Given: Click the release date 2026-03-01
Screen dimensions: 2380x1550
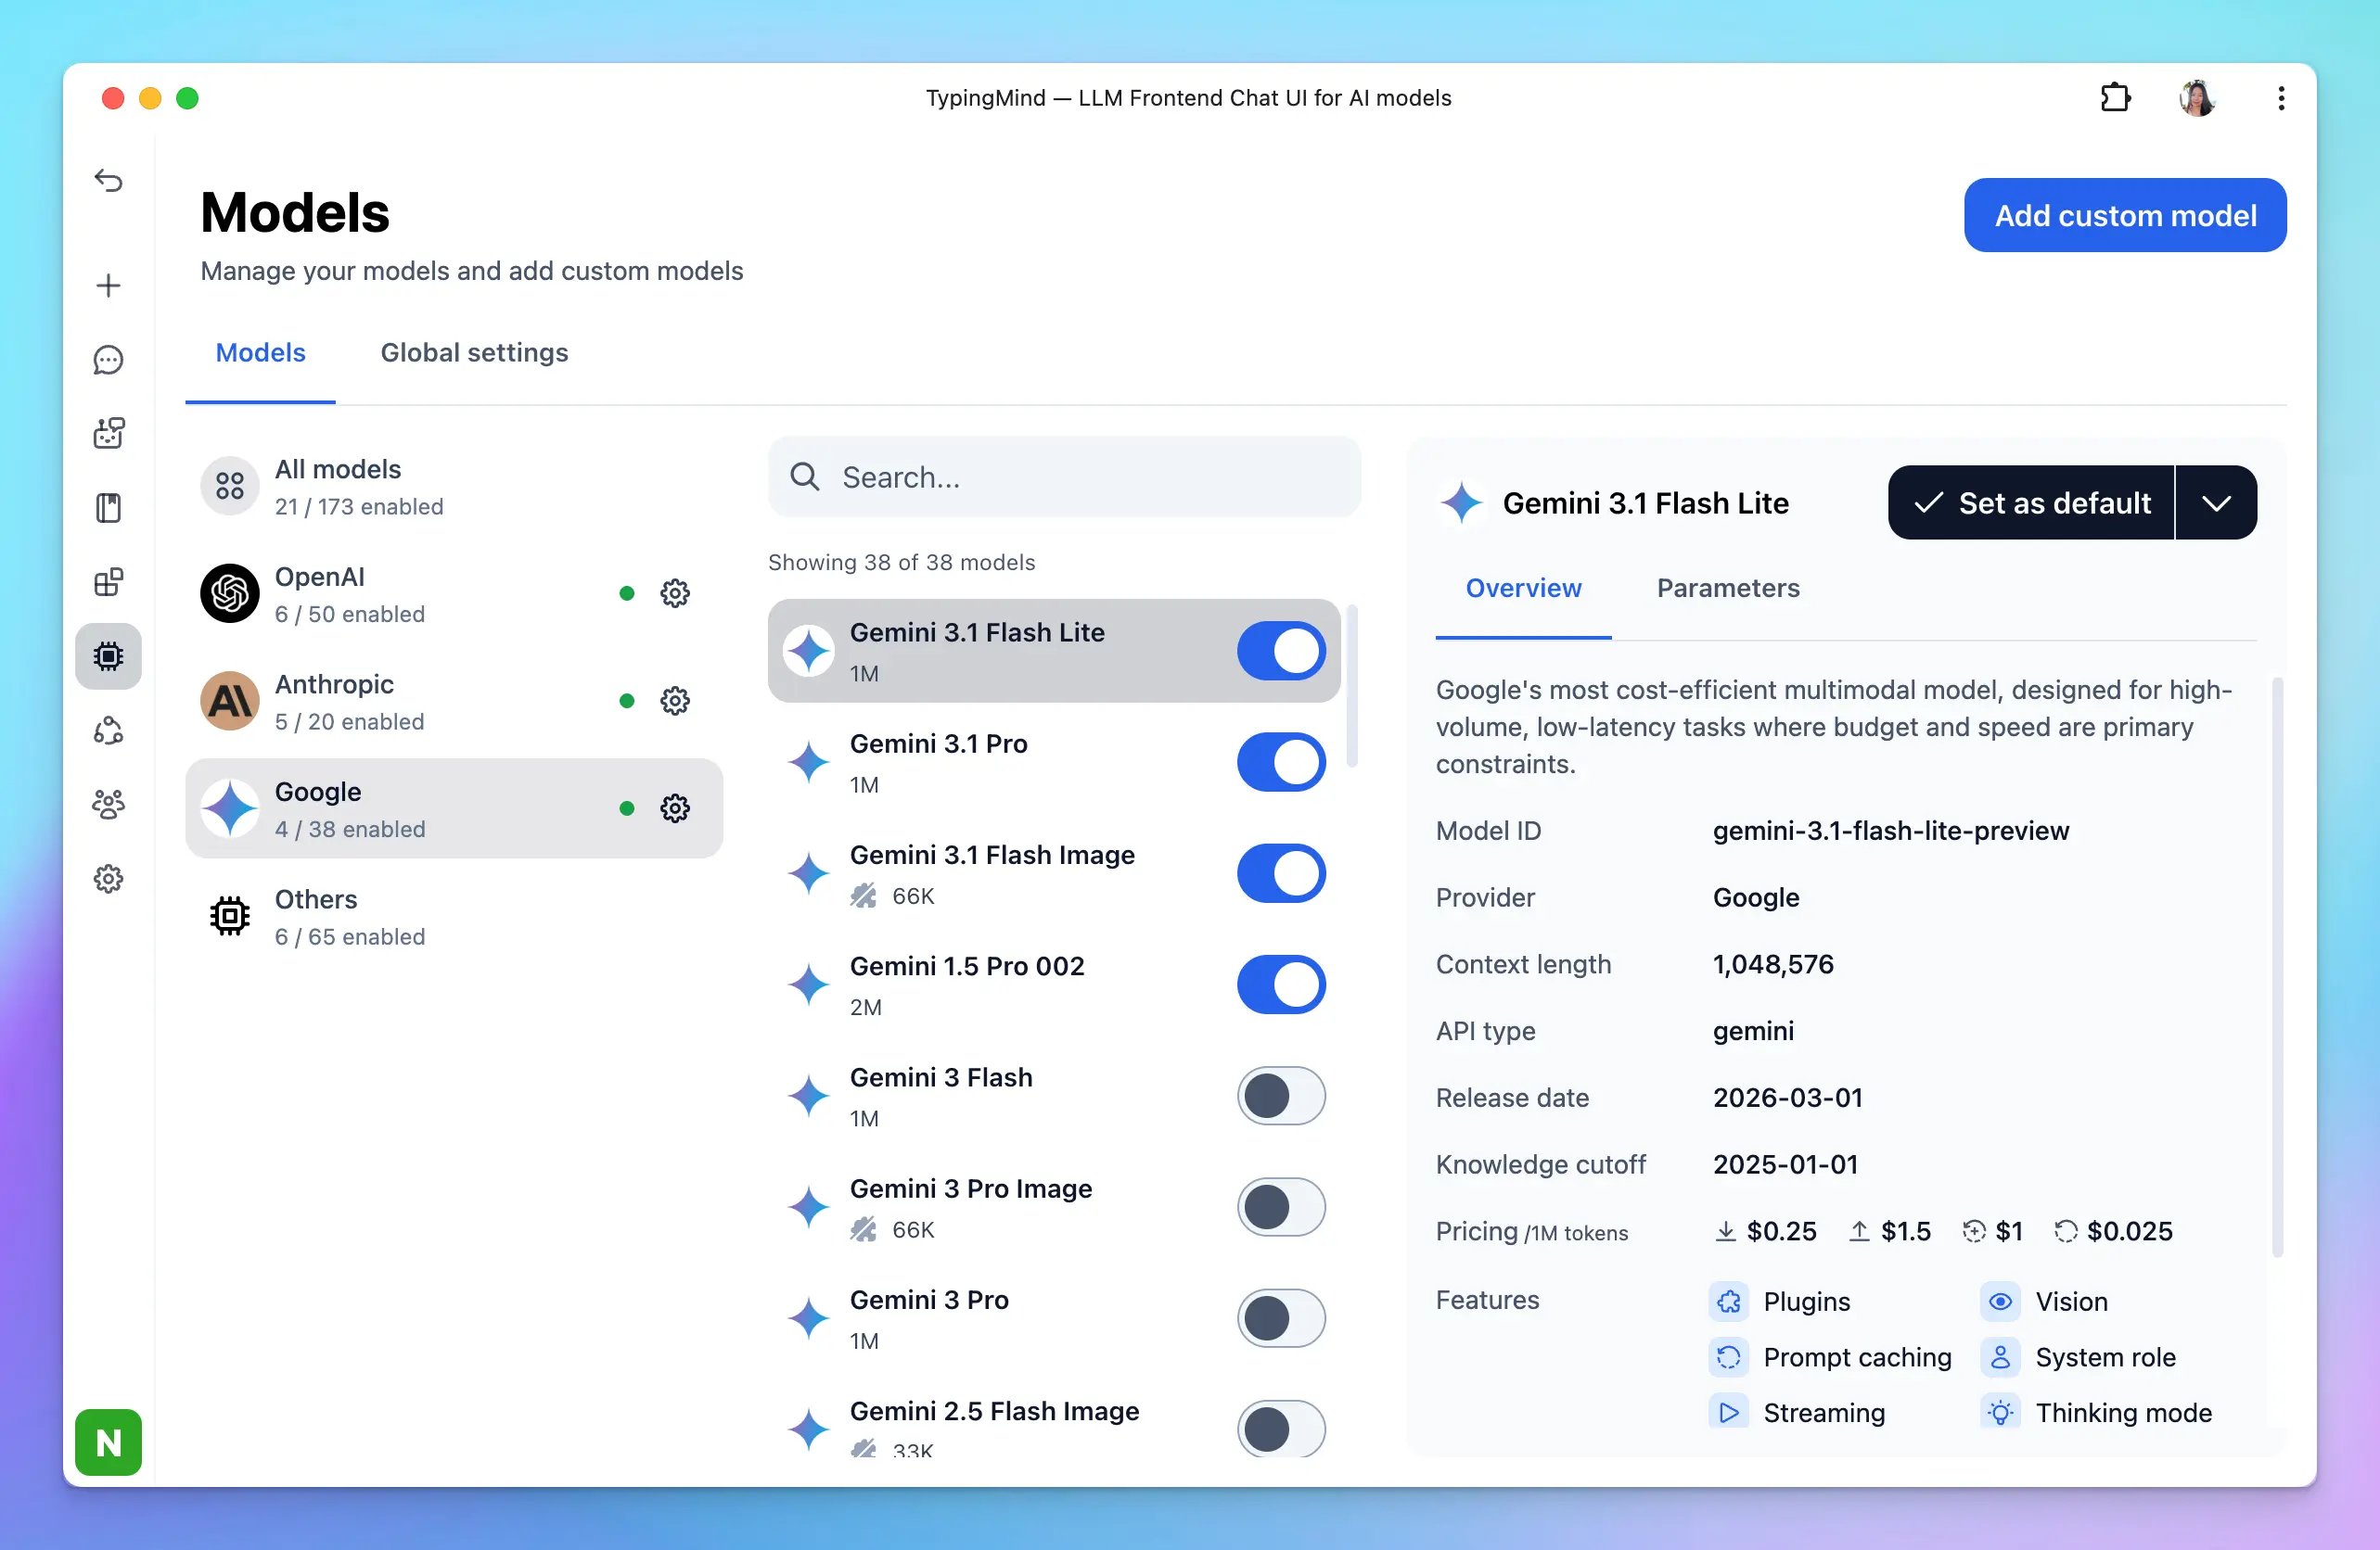Looking at the screenshot, I should tap(1788, 1098).
